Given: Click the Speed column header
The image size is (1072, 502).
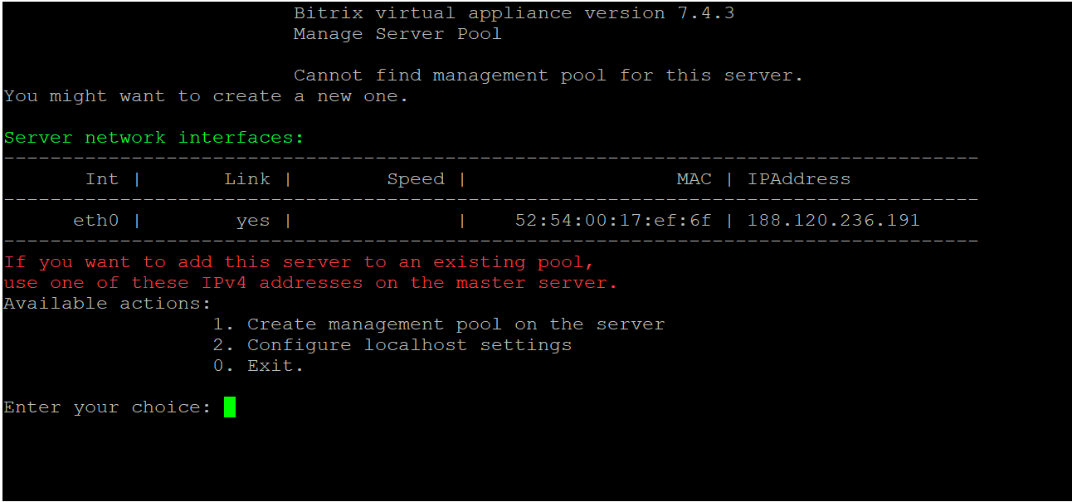Looking at the screenshot, I should [416, 179].
